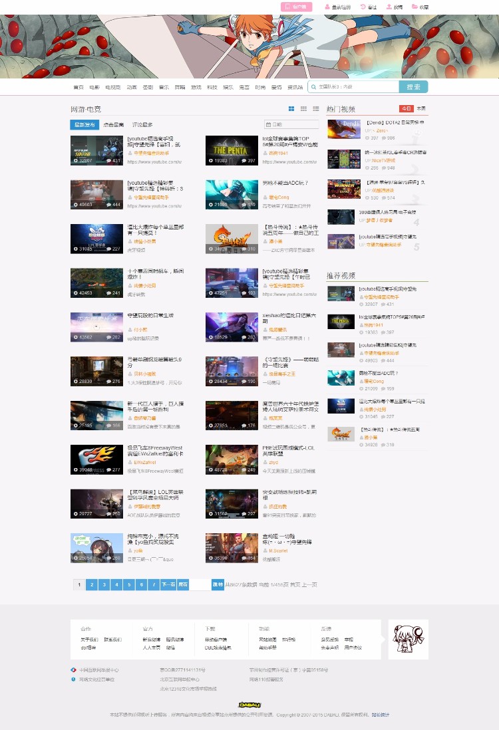Open 音乐 navigation item
Image resolution: width=499 pixels, height=730 pixels.
point(164,87)
